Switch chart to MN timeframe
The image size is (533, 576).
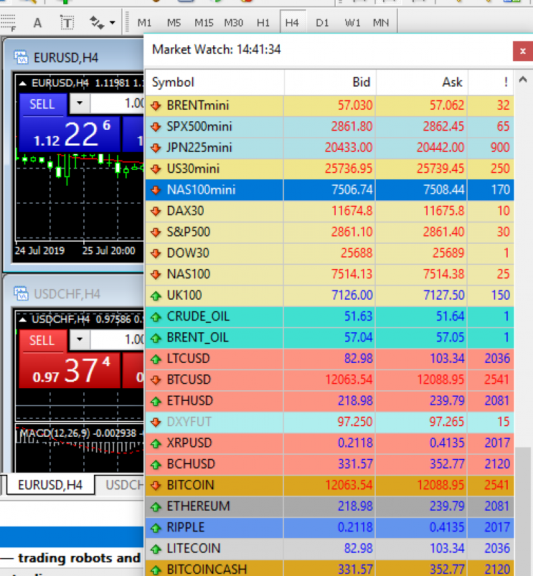click(x=380, y=23)
